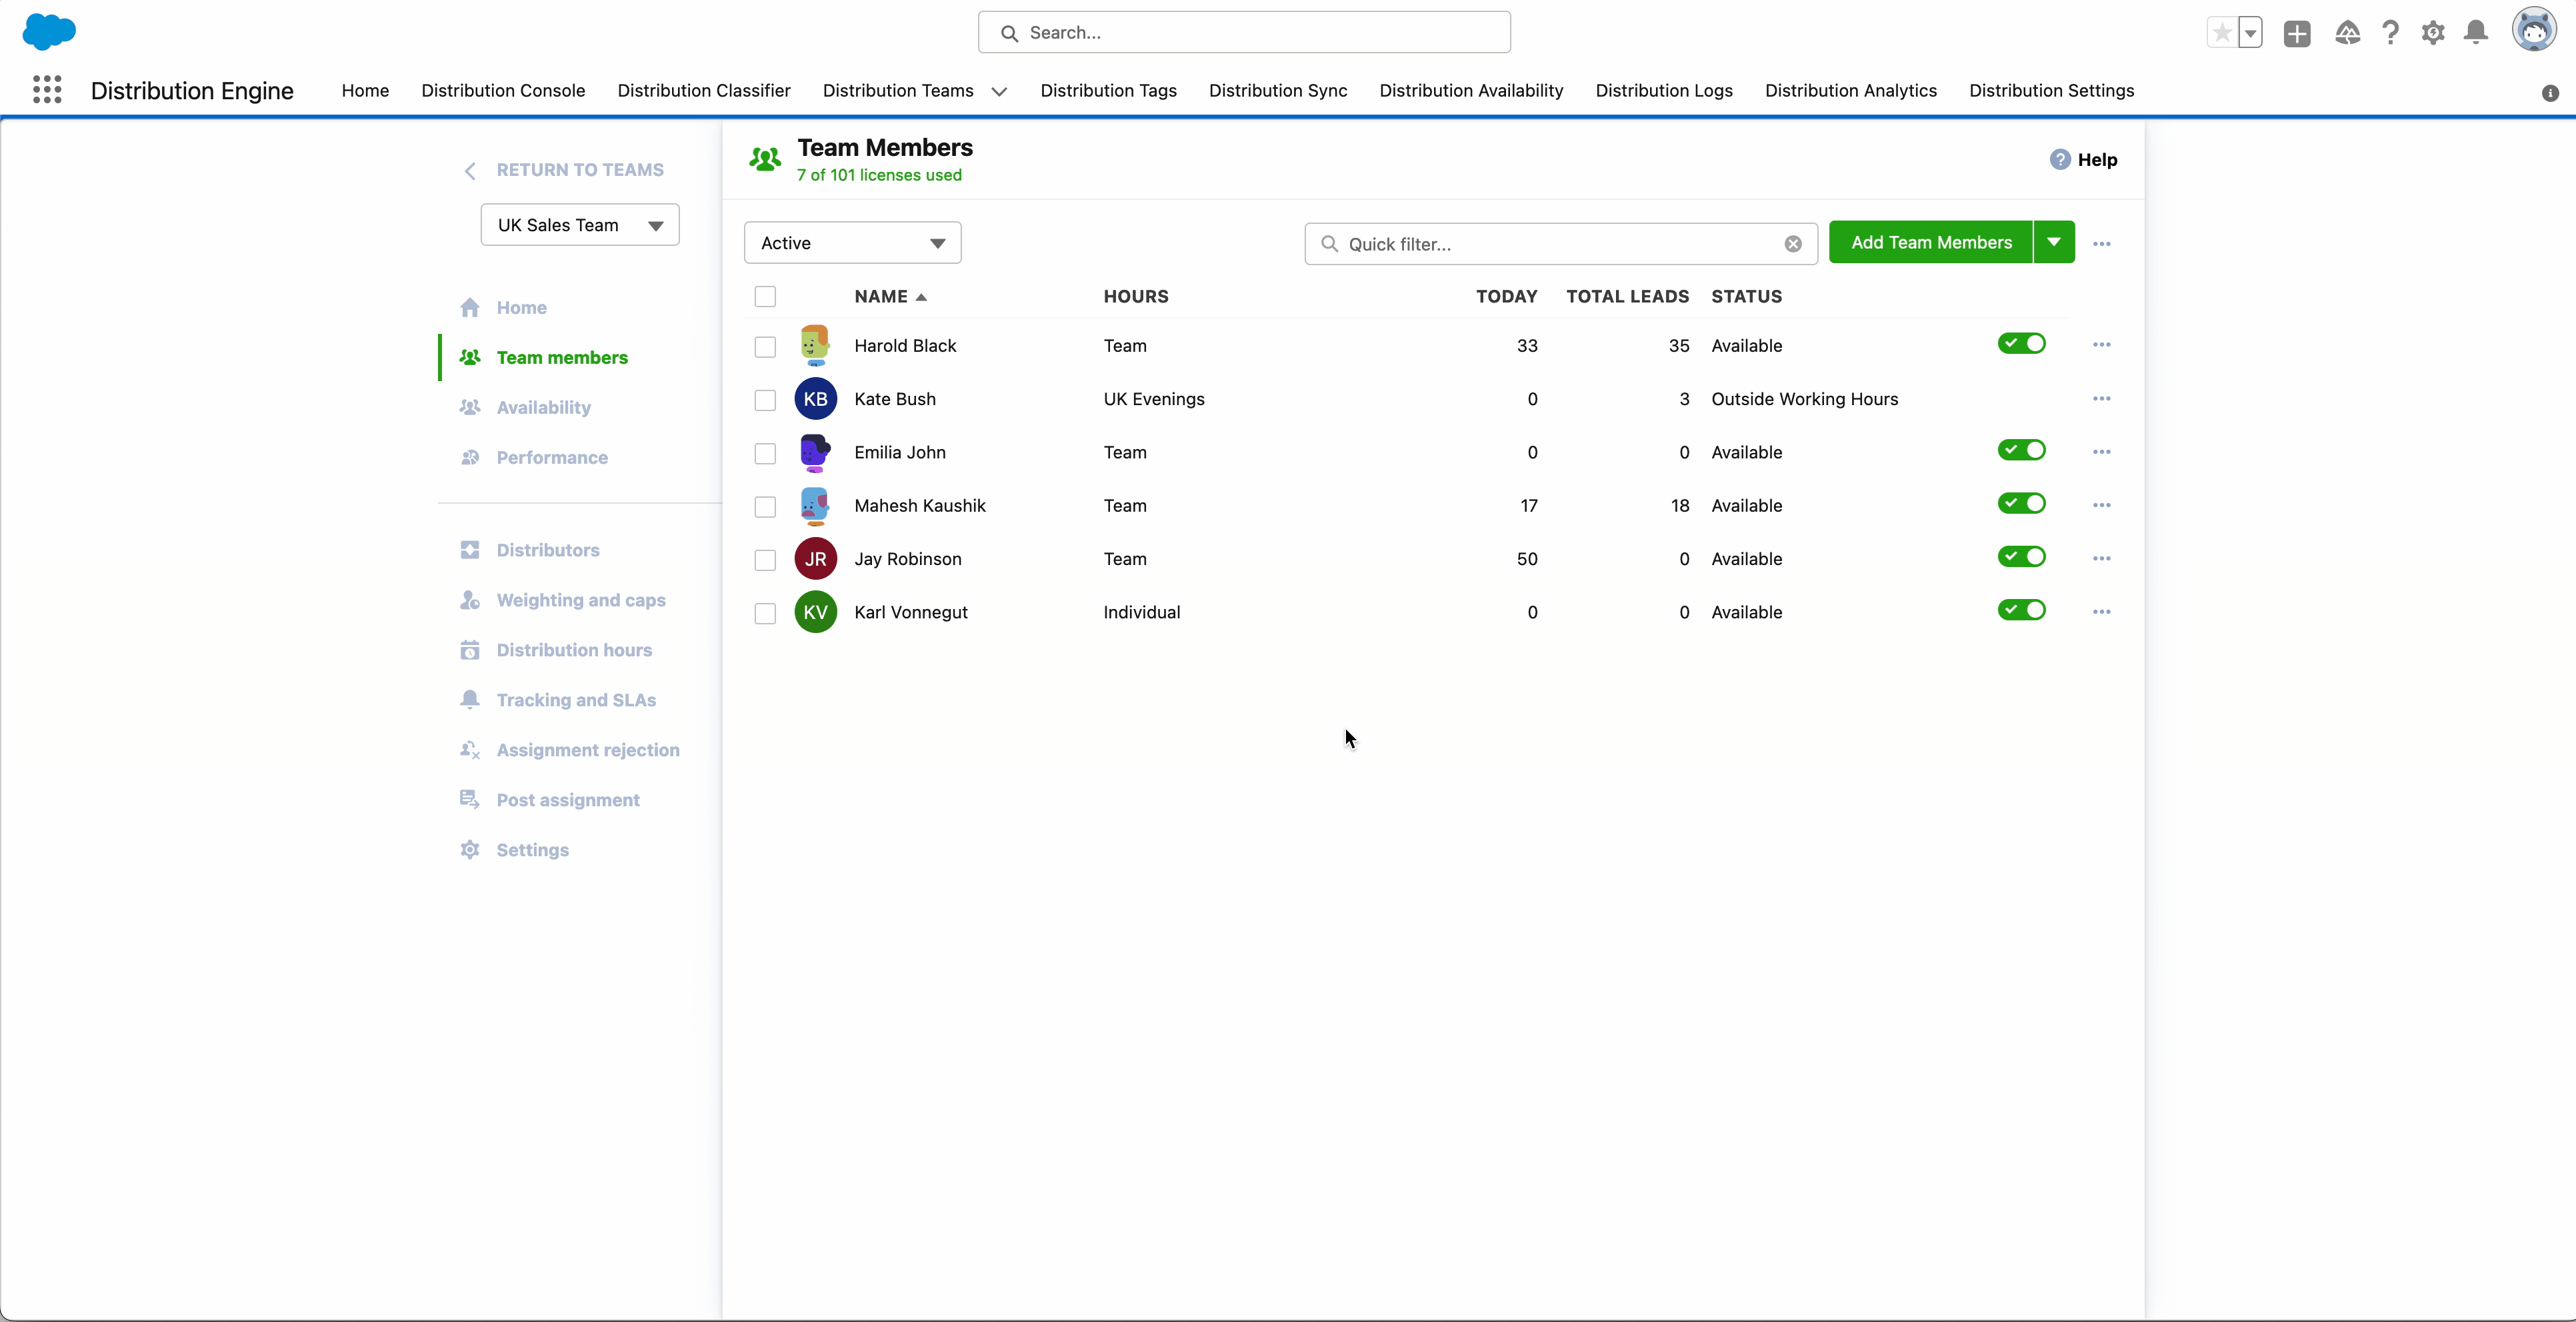Focus the Quick filter field
2576x1322 pixels.
tap(1560, 244)
